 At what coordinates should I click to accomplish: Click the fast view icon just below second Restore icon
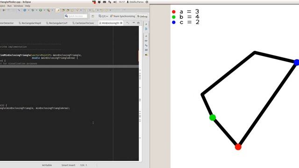[x=146, y=41]
